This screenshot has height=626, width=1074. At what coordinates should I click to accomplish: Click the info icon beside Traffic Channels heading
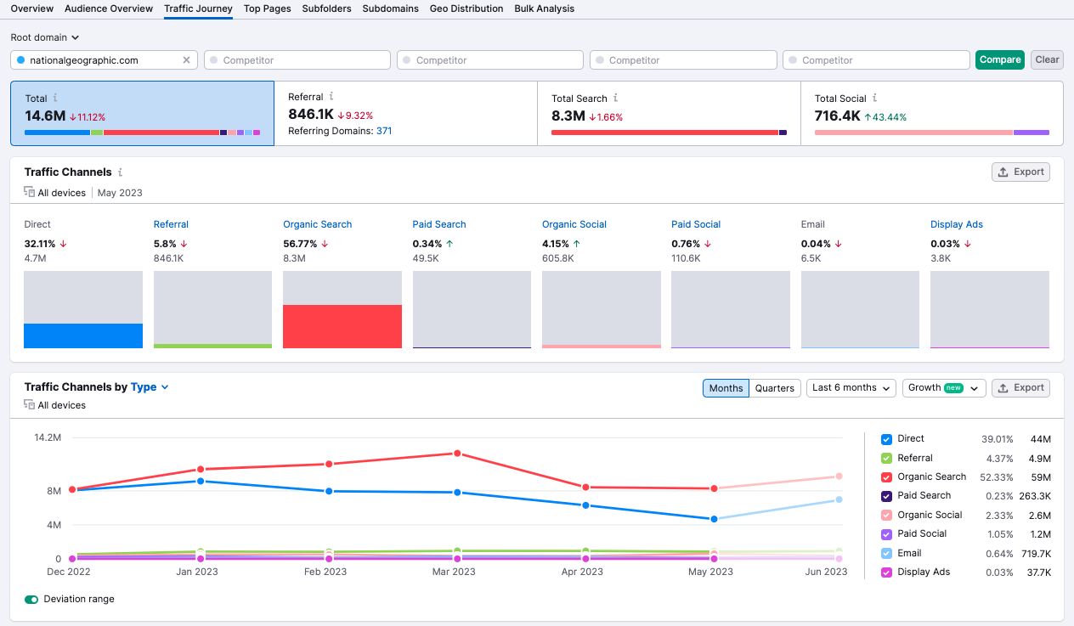point(119,172)
